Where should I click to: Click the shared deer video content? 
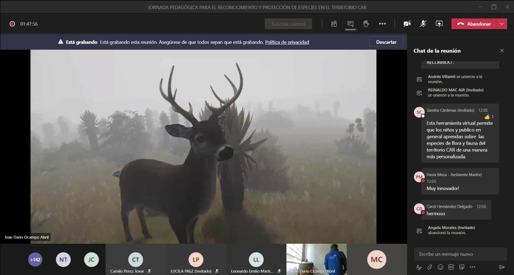tap(203, 146)
